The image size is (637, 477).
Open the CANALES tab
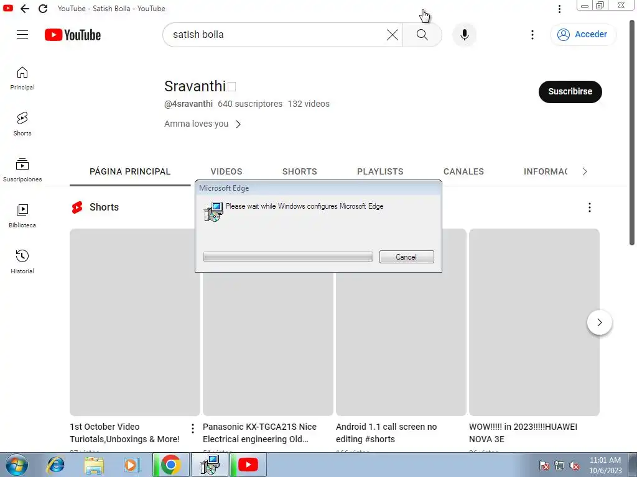point(463,171)
